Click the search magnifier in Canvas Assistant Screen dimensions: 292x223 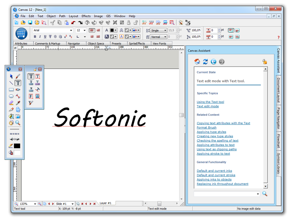265,194
